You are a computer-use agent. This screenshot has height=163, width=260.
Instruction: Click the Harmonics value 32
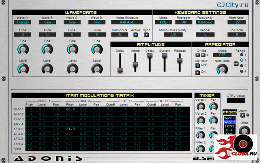(x=120, y=35)
